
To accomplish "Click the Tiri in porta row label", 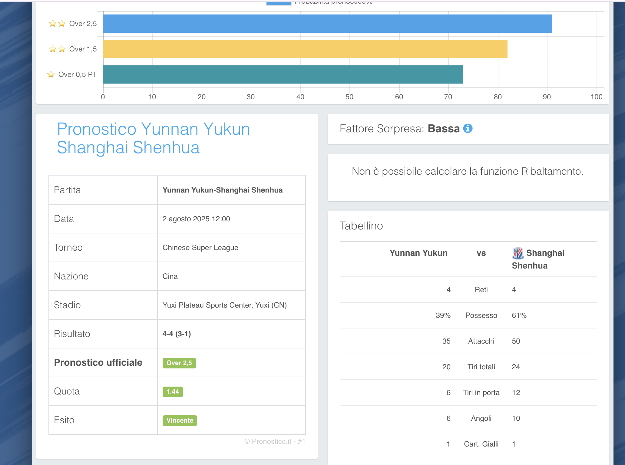I will click(x=481, y=393).
